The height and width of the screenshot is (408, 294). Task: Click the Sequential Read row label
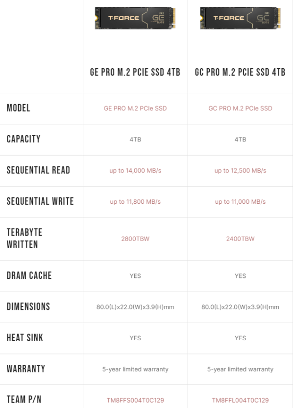click(38, 170)
